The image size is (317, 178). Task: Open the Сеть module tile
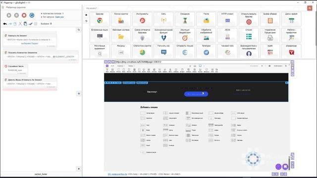pyautogui.click(x=163, y=19)
